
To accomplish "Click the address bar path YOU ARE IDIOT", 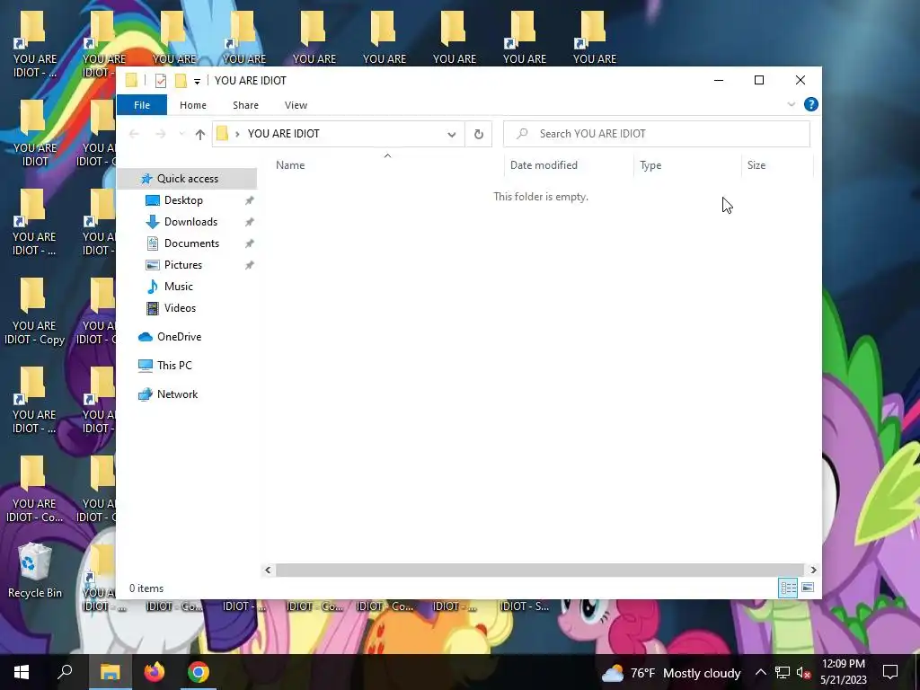I will point(283,134).
